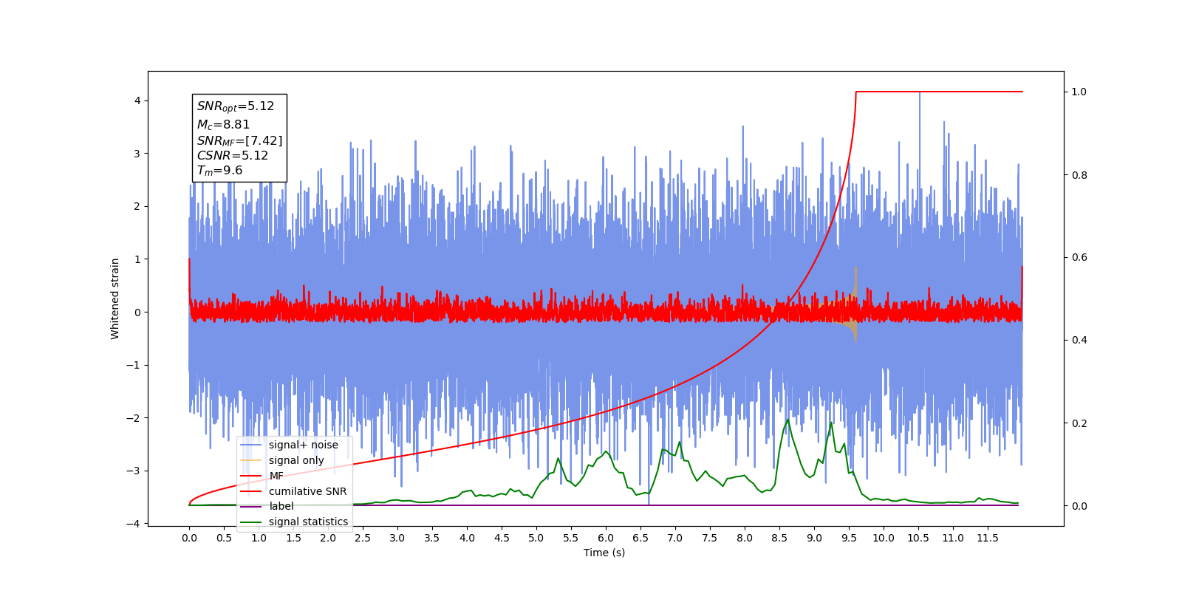
Task: Click the right y-axis tick label 0.4
Action: point(1079,341)
